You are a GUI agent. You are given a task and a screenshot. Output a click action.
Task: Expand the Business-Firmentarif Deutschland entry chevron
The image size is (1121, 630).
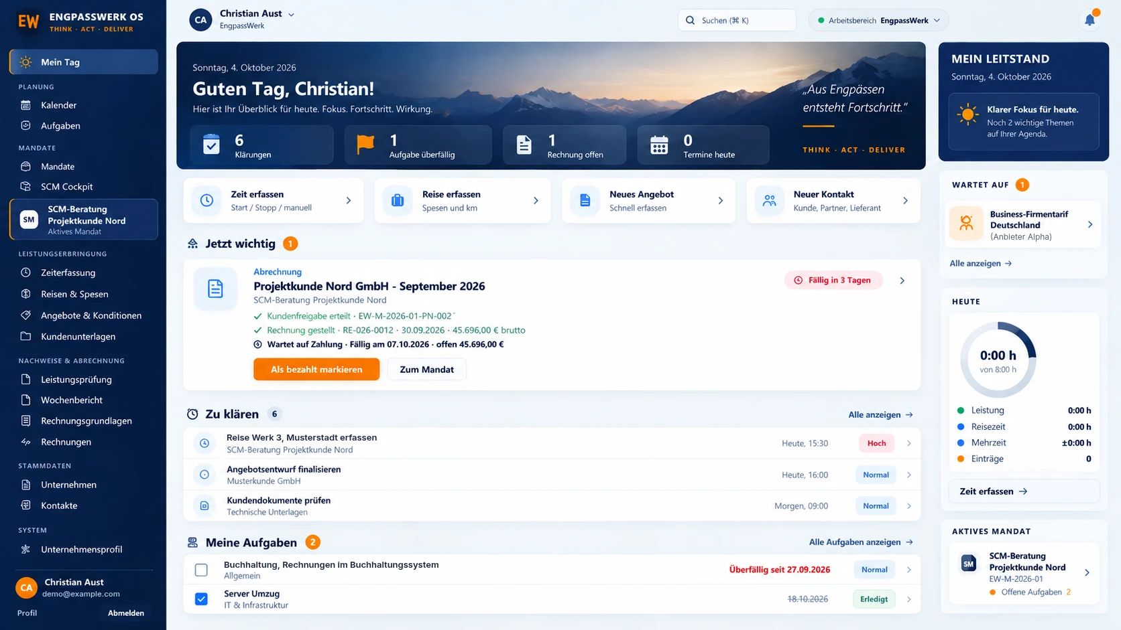[1090, 225]
